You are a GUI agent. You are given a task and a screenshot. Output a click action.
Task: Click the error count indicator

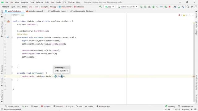click(x=180, y=15)
